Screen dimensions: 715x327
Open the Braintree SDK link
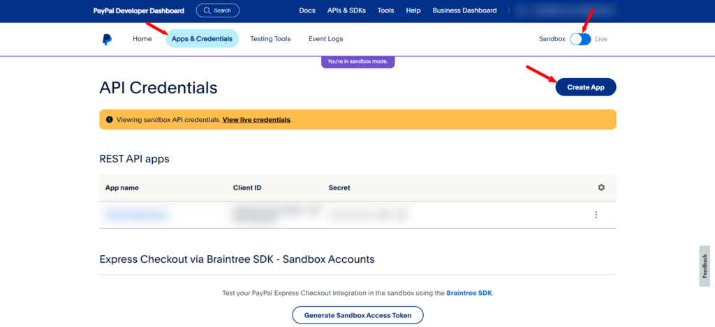pos(469,293)
